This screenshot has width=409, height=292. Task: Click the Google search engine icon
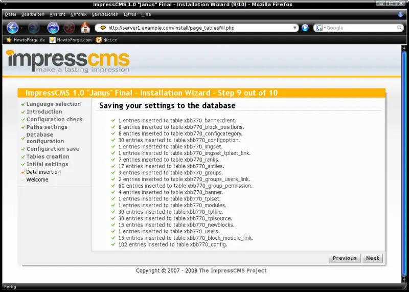tap(319, 28)
